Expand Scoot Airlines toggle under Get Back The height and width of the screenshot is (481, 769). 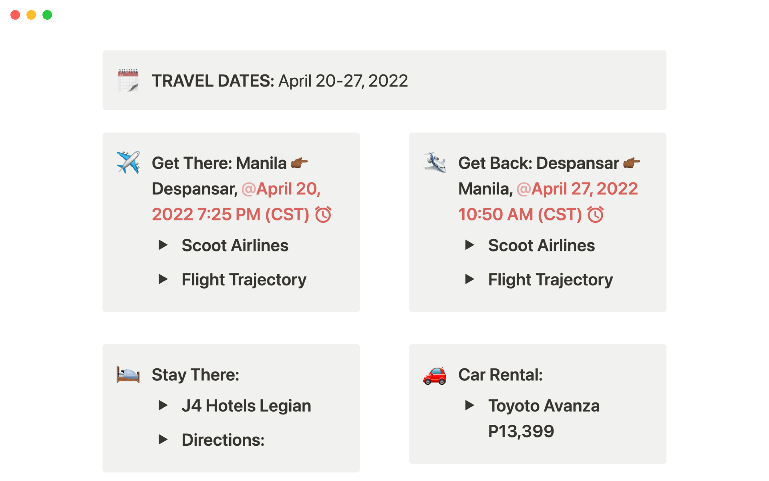click(x=469, y=245)
